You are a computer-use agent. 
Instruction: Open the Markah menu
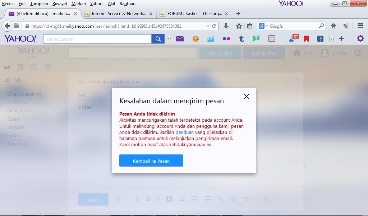[78, 4]
